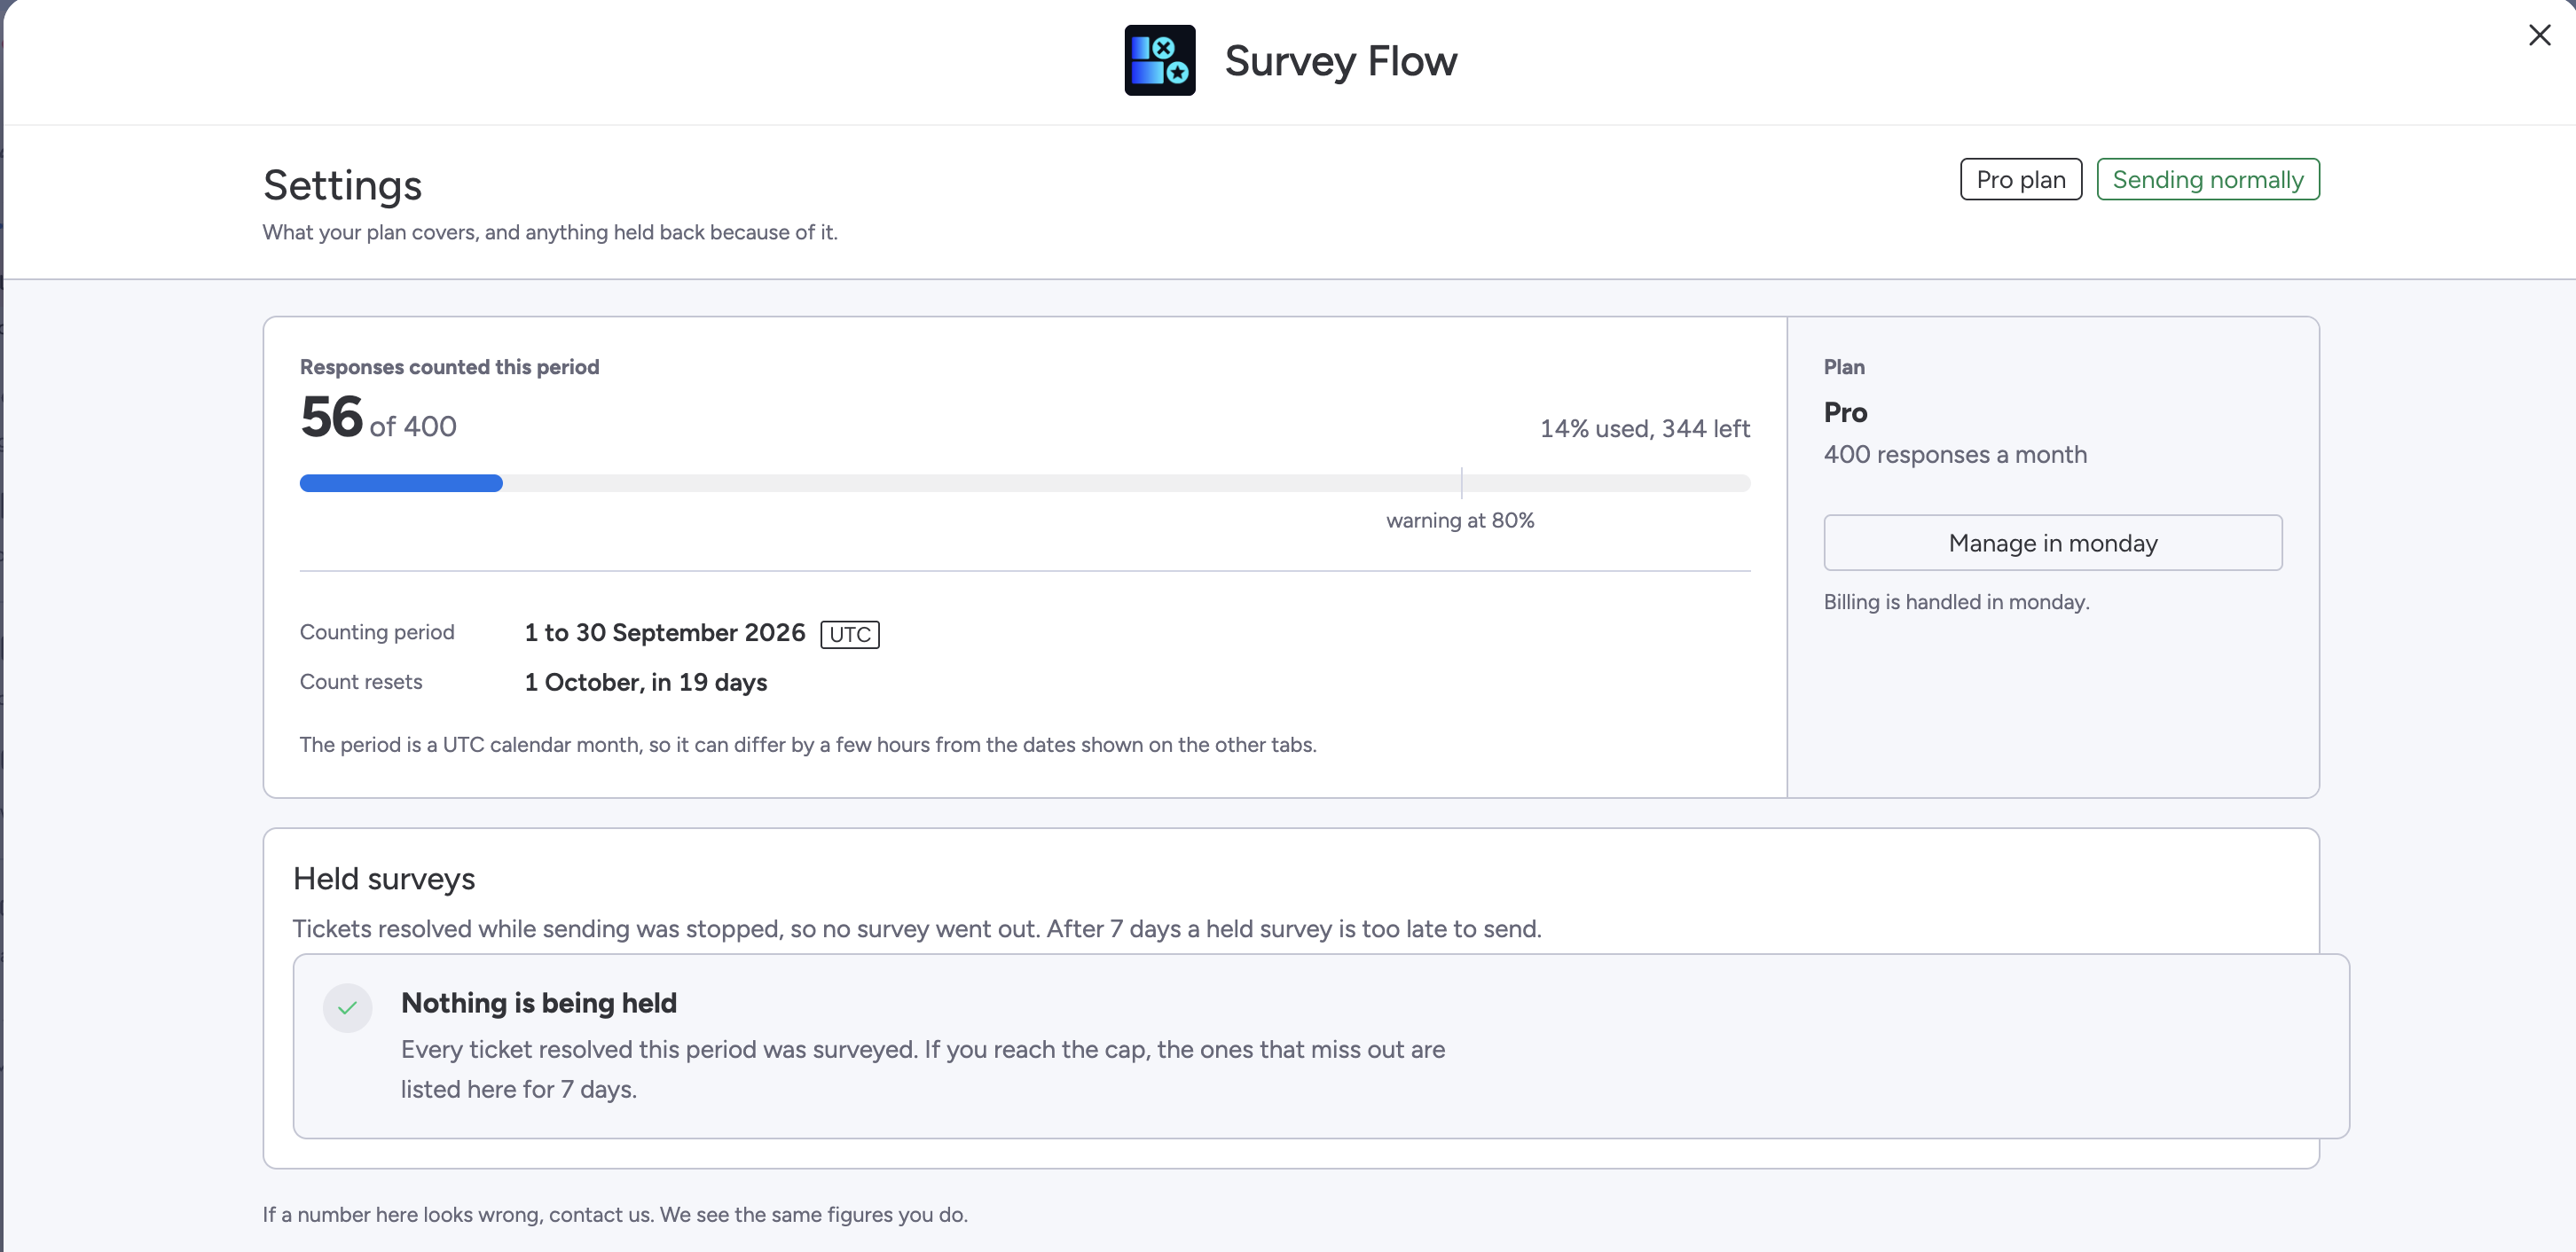Image resolution: width=2576 pixels, height=1252 pixels.
Task: Click the UTC calendar month explanation text
Action: 808,746
